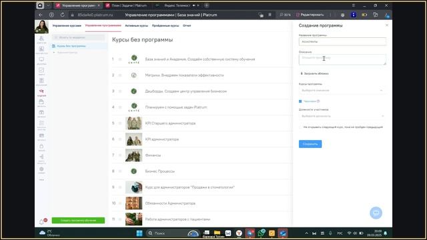Click the academy search field in left panel
The image size is (427, 240).
(79, 37)
